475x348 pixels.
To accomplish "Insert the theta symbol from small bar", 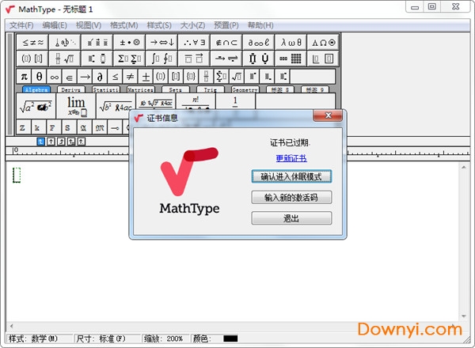I will point(39,77).
